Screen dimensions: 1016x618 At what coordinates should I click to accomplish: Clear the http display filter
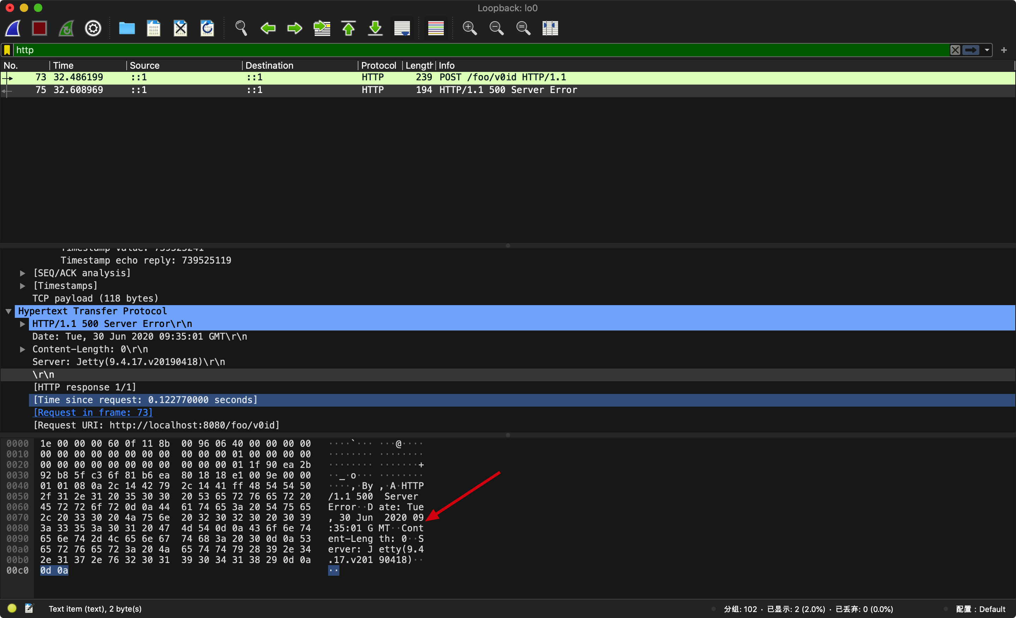point(955,50)
